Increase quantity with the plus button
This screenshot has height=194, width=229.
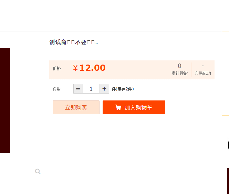click(x=104, y=89)
